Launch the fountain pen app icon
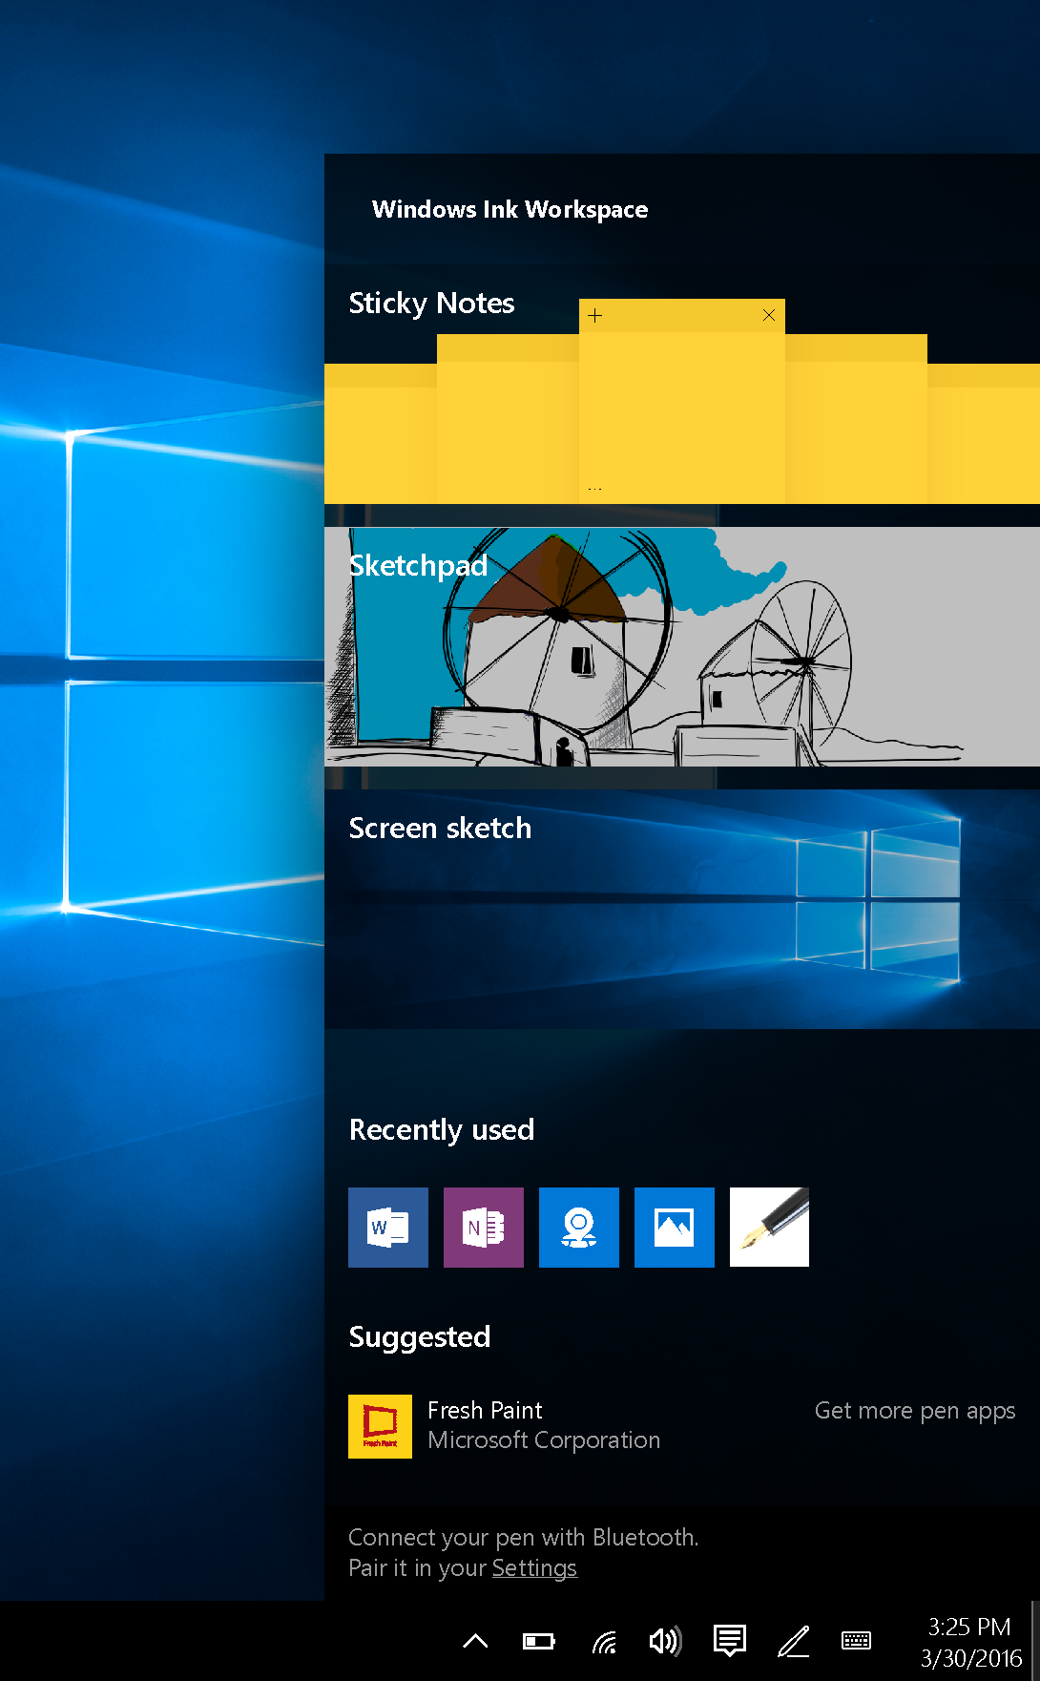The image size is (1040, 1681). [769, 1227]
